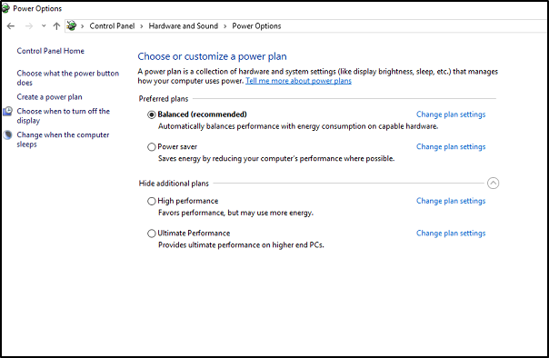549x358 pixels.
Task: Expand chevron before Control Panel breadcrumb
Action: [83, 26]
